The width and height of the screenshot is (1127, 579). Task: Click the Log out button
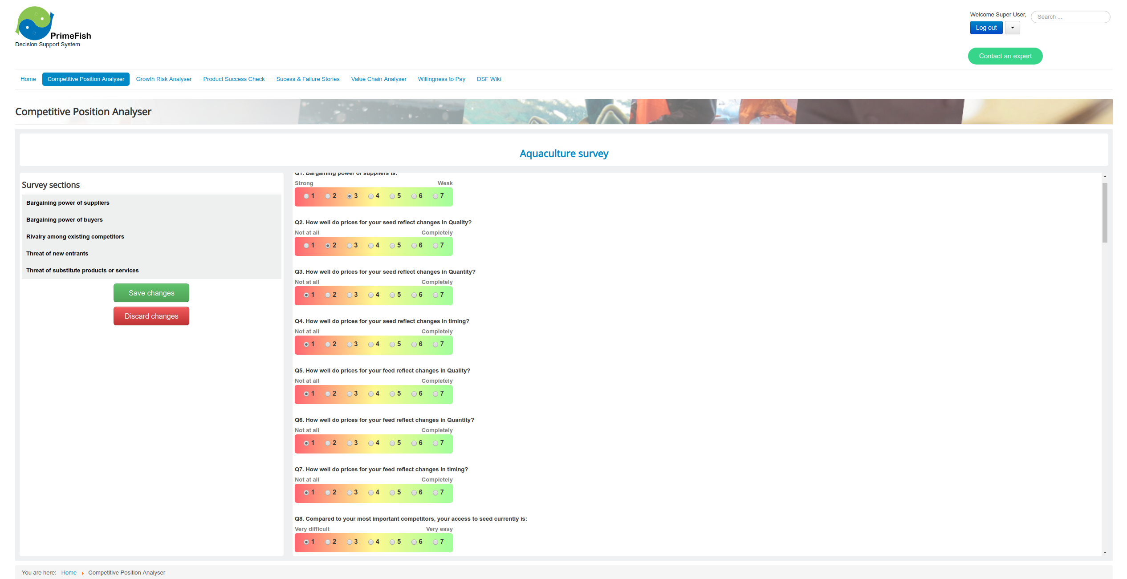986,28
